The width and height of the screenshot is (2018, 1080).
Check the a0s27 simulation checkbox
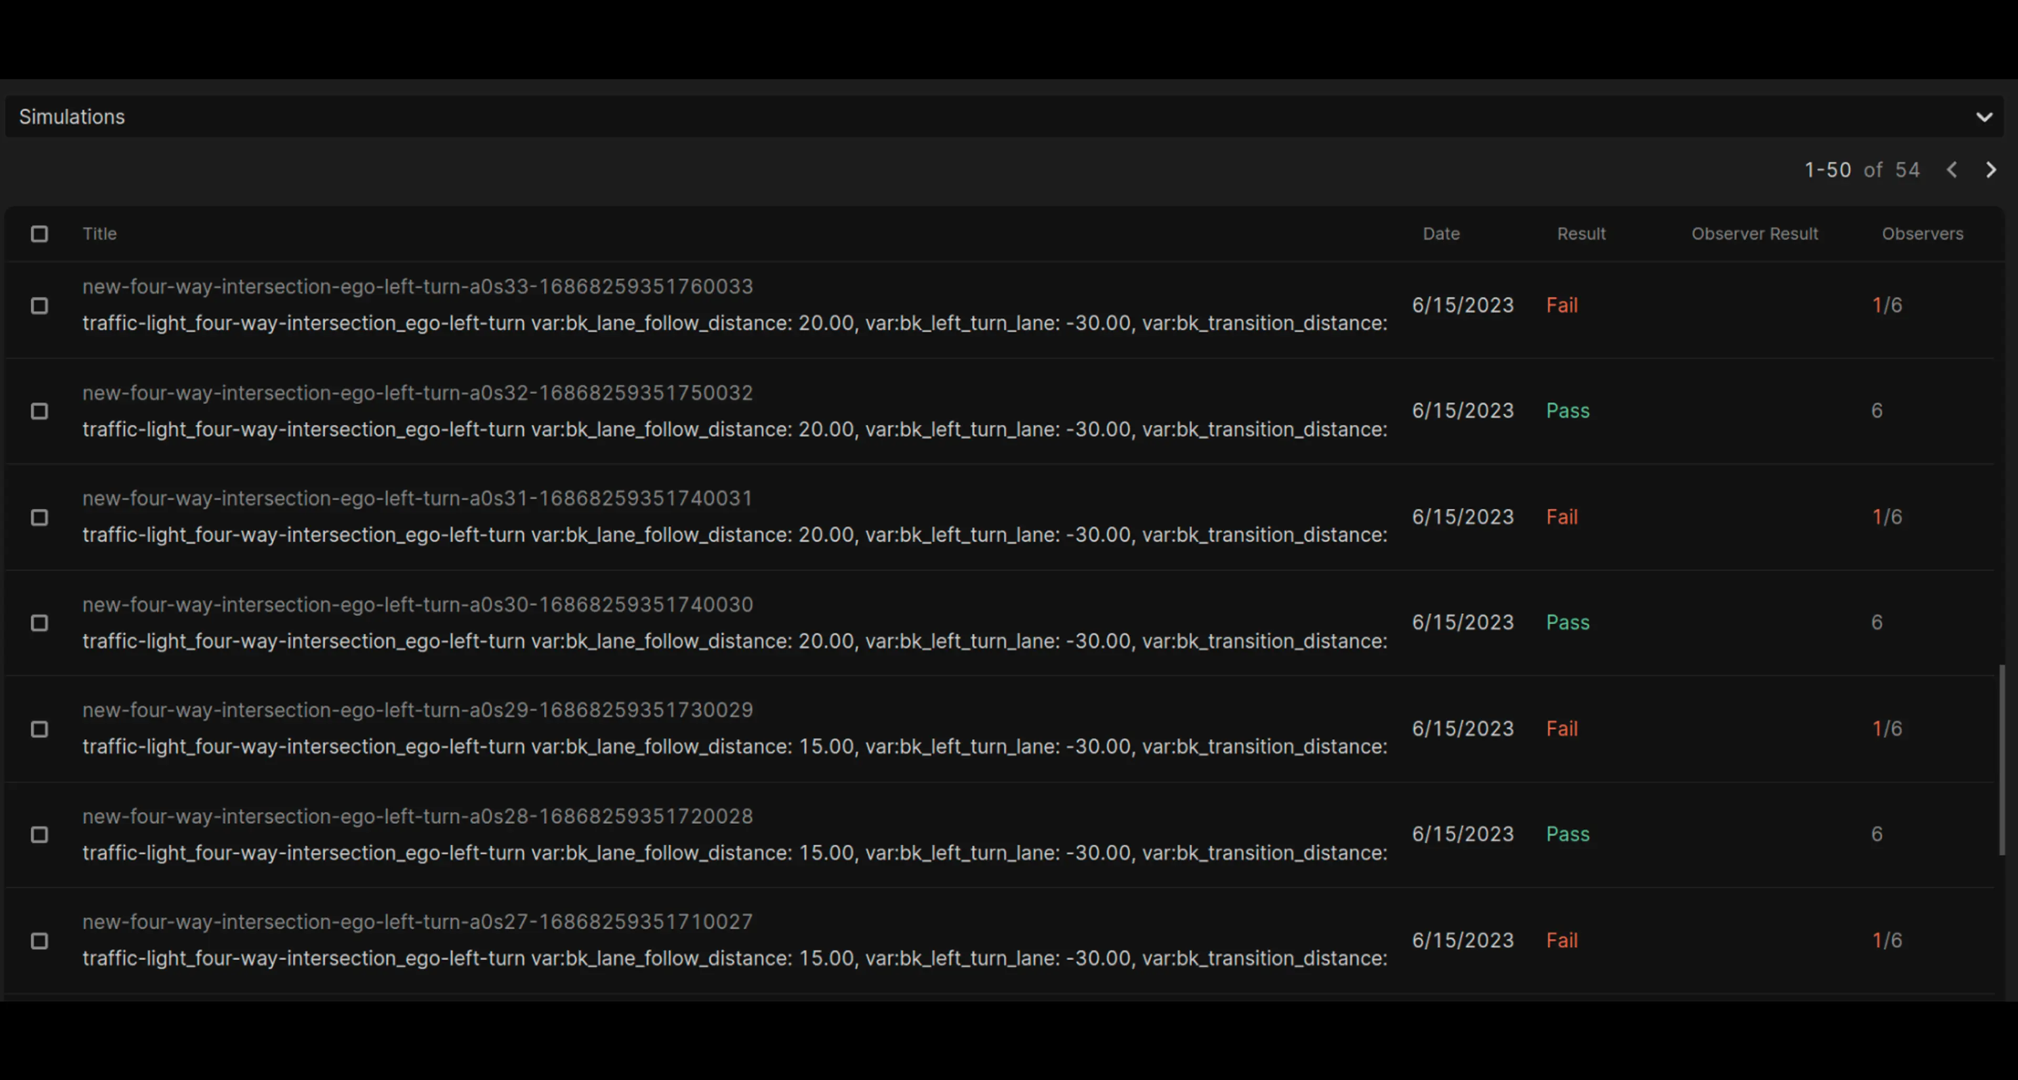click(x=39, y=941)
